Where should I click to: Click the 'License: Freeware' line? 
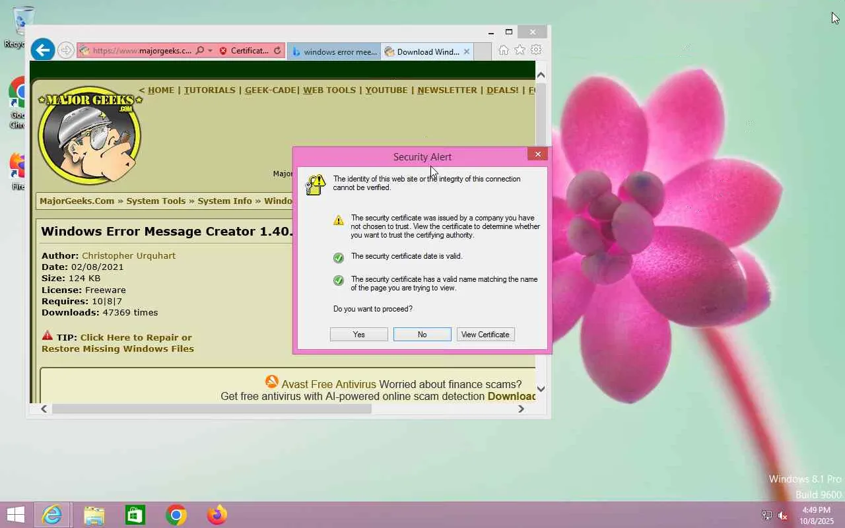(x=84, y=290)
